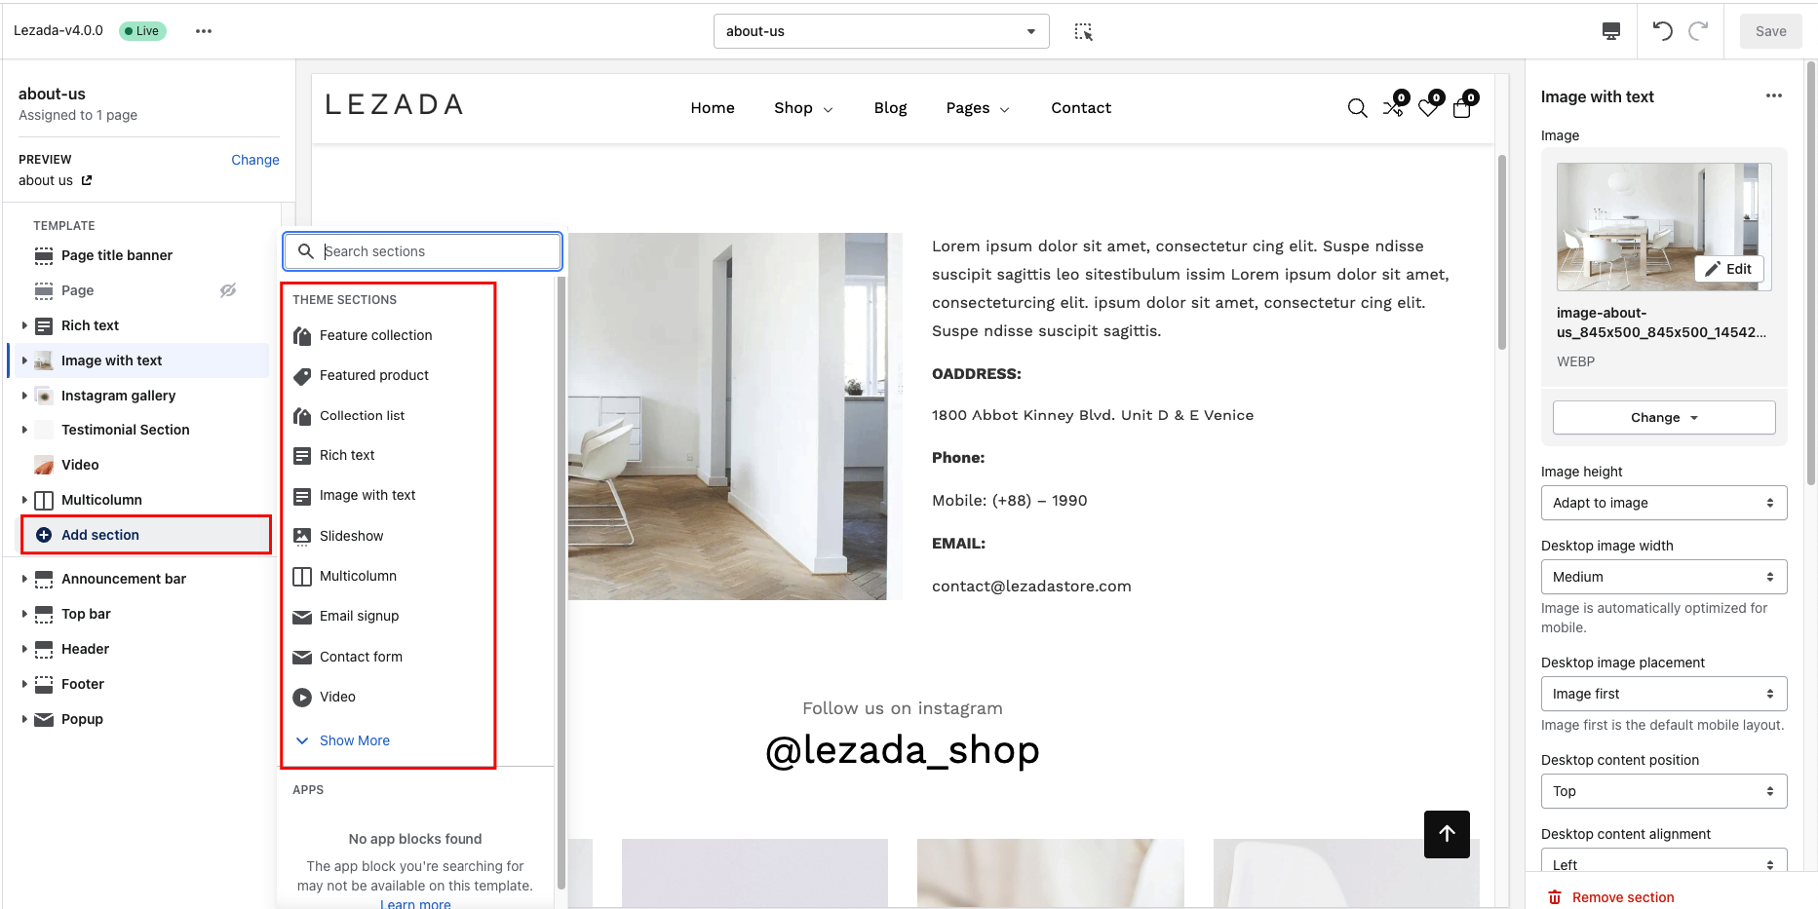The width and height of the screenshot is (1818, 909).
Task: Open the about-us page selector dropdown
Action: (880, 30)
